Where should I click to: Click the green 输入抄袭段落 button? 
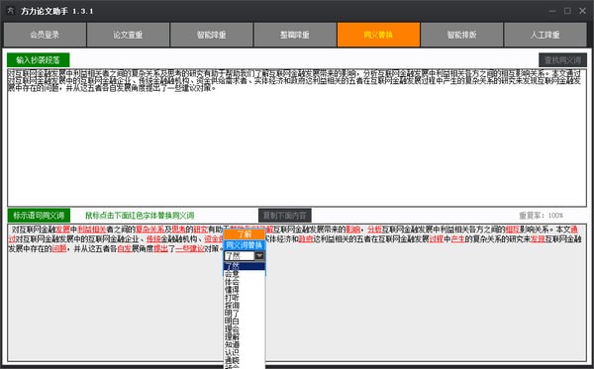click(x=39, y=59)
